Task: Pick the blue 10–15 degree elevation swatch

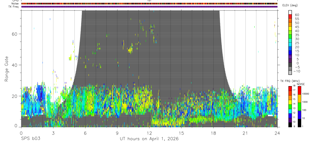Action: coord(290,53)
